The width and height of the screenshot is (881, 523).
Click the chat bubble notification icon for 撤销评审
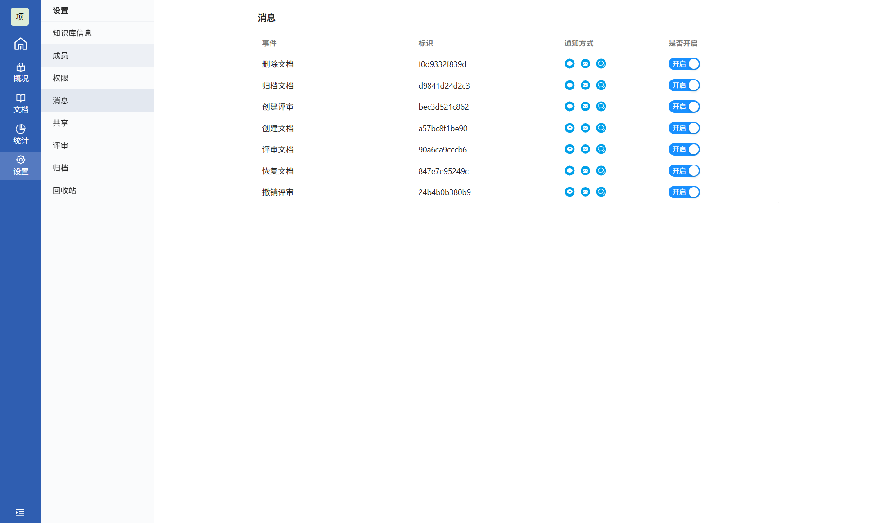point(569,192)
